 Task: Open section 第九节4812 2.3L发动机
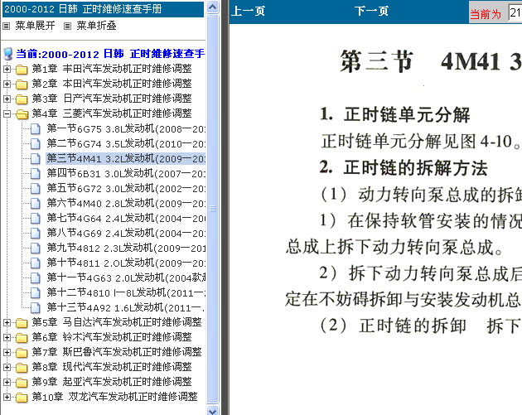(x=126, y=249)
